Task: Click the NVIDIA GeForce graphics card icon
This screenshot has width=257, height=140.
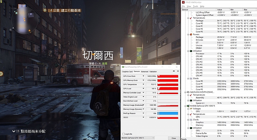Action: 188,106
